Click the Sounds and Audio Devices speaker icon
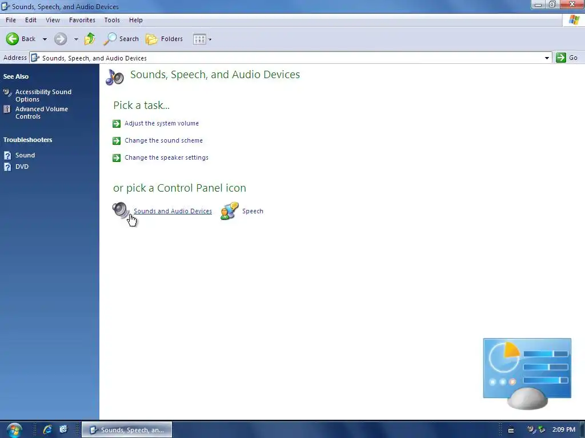Viewport: 585px width, 438px height. coord(121,210)
